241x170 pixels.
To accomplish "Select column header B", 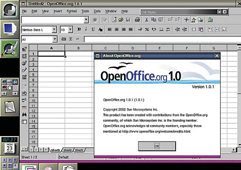I will click(78, 48).
